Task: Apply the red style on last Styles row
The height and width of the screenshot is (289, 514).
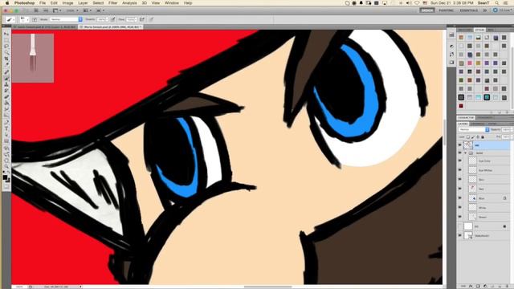Action: (461, 106)
